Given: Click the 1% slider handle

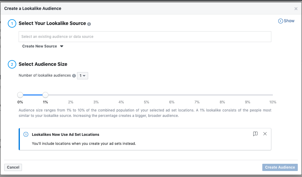Looking at the screenshot, I should pyautogui.click(x=45, y=95).
